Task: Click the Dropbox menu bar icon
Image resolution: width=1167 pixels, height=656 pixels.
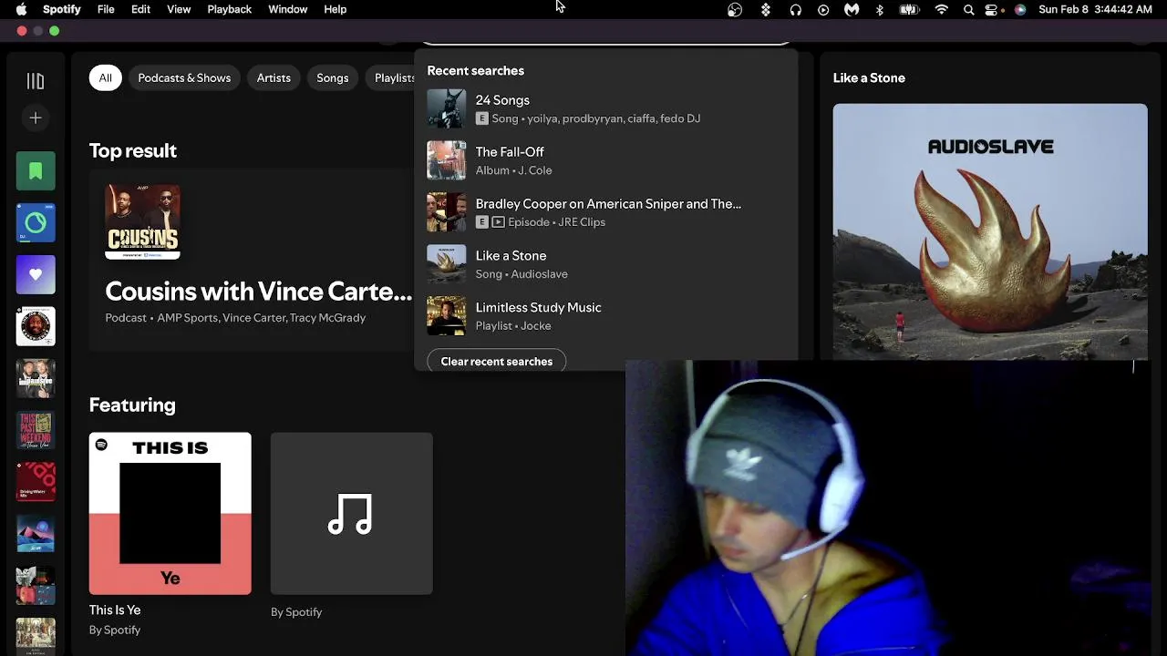Action: pos(765,9)
